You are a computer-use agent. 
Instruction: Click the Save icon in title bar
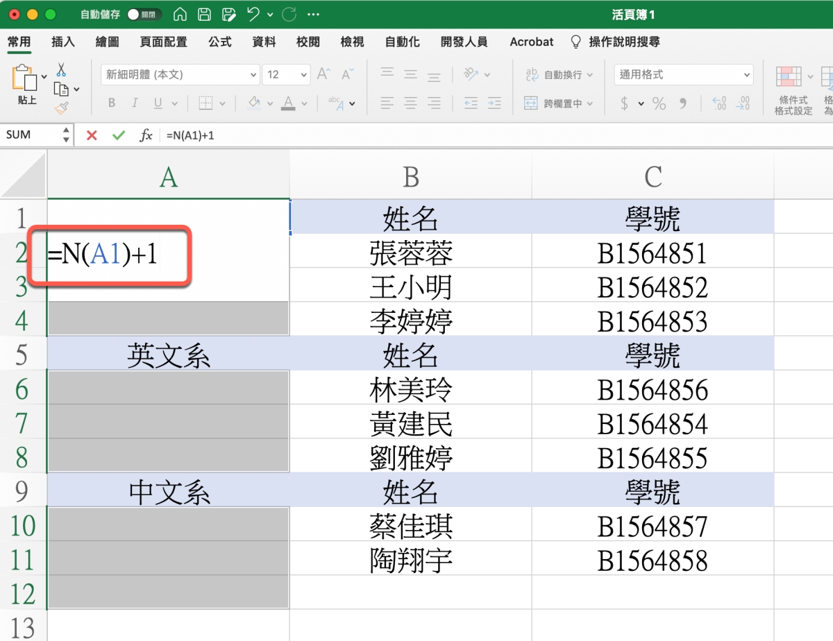(x=203, y=15)
